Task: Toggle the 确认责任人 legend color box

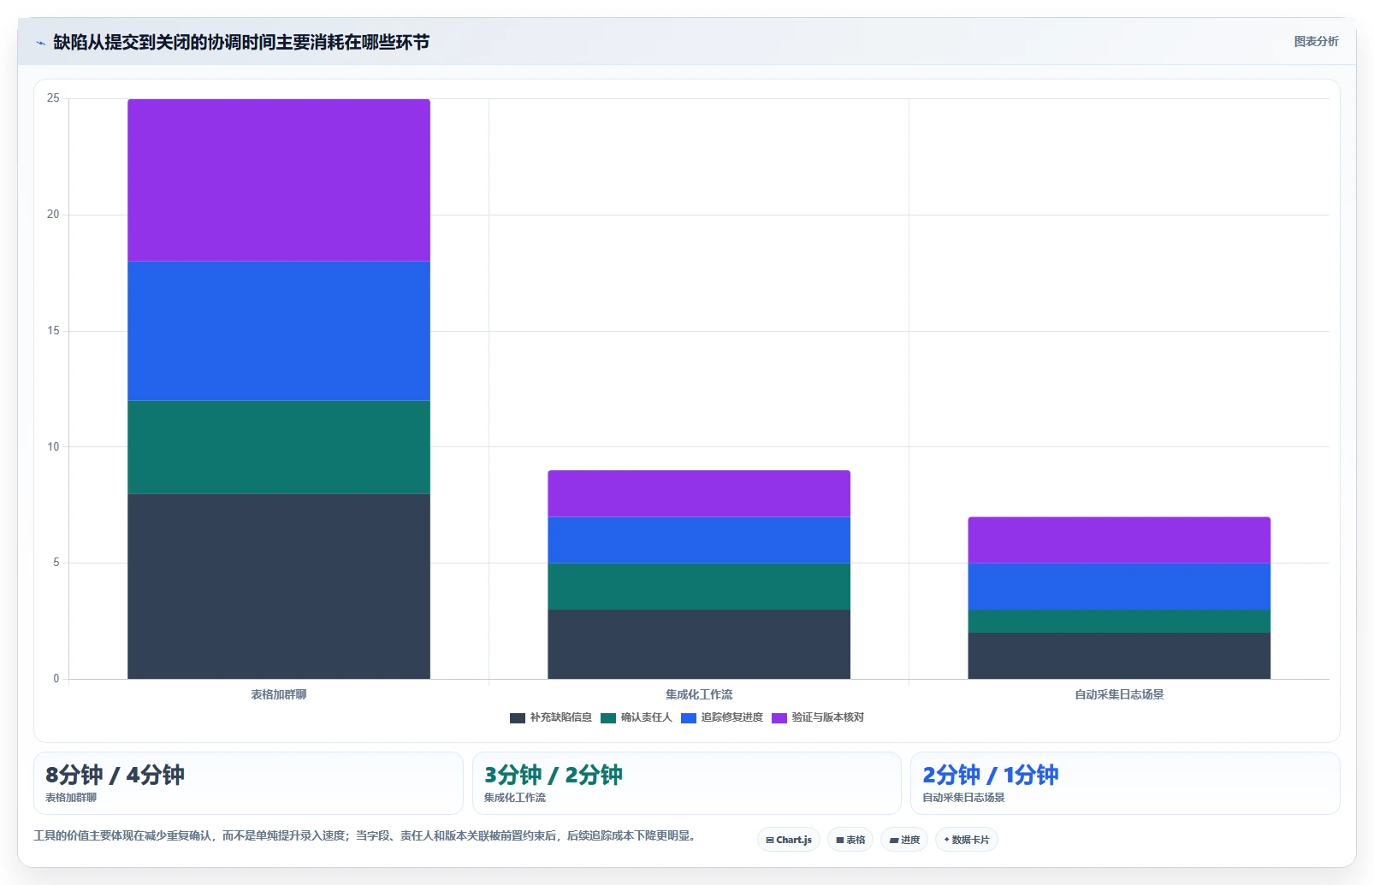Action: tap(608, 718)
